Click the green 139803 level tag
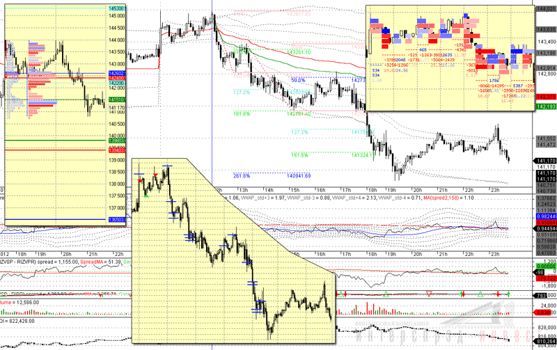The height and width of the screenshot is (350, 557). point(116,141)
